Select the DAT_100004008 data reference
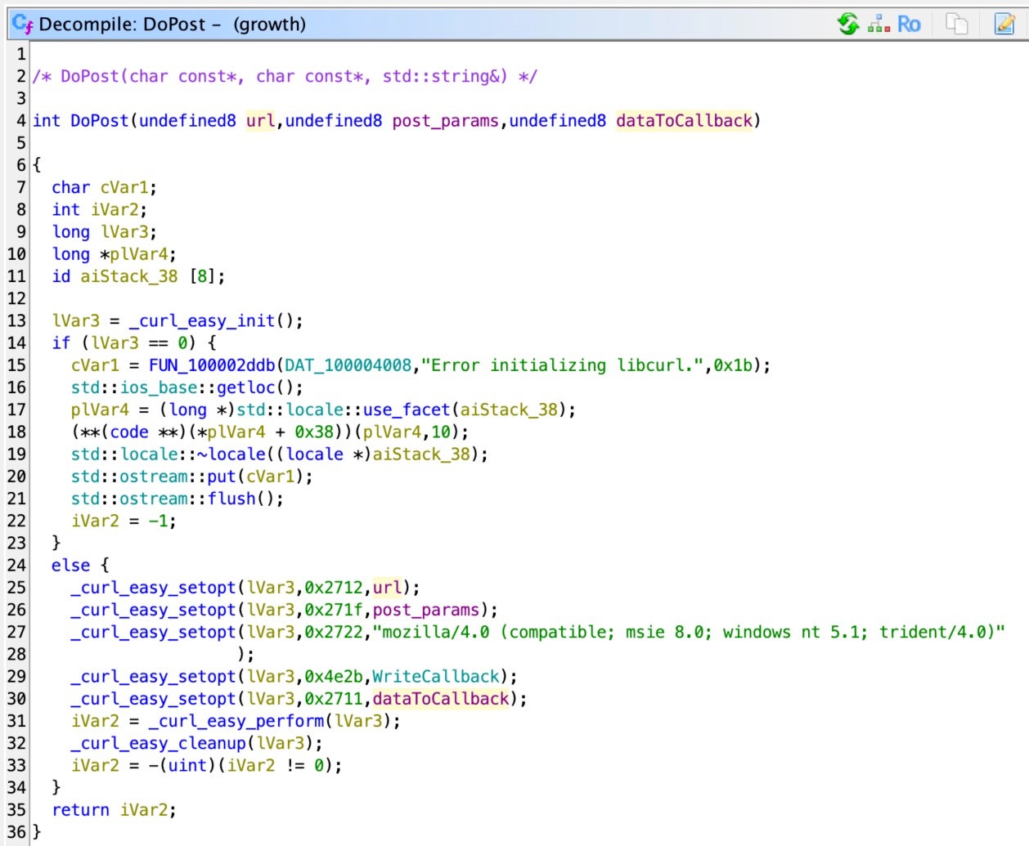Viewport: 1029px width, 846px height. coord(348,365)
